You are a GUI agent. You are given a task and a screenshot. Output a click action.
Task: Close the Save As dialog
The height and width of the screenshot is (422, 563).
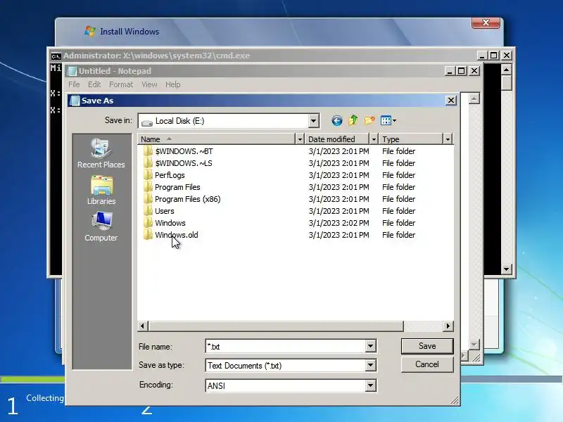click(451, 101)
